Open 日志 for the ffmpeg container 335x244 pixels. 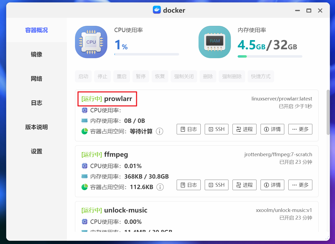pos(189,185)
